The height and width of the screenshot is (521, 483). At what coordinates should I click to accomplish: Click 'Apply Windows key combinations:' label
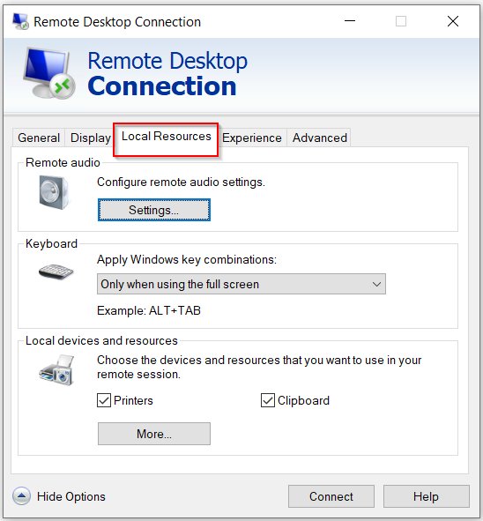[187, 259]
